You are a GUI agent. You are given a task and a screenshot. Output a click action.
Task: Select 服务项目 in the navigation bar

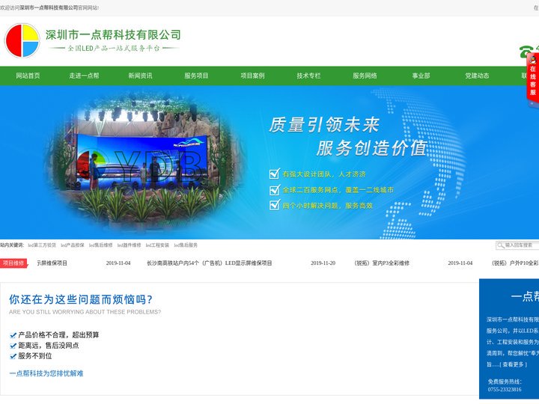click(x=196, y=76)
